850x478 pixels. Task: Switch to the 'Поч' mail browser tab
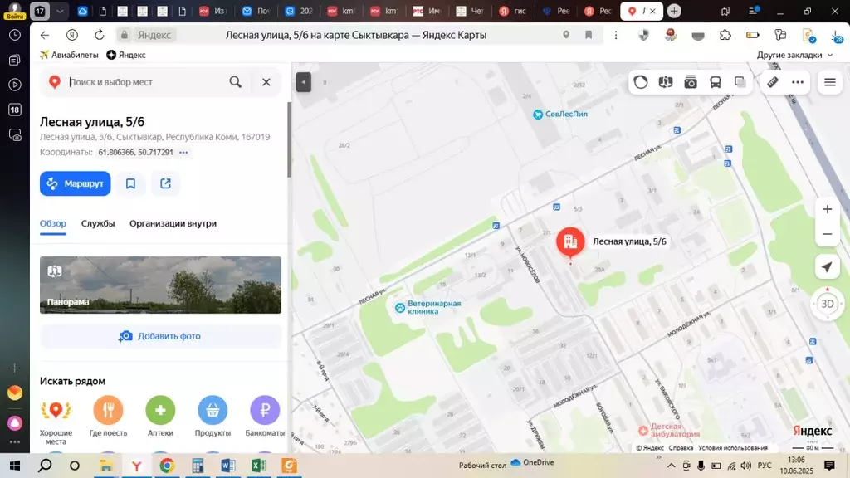[x=256, y=11]
